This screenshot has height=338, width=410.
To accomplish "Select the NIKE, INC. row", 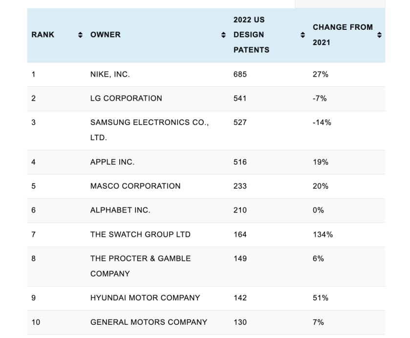I will tap(110, 74).
